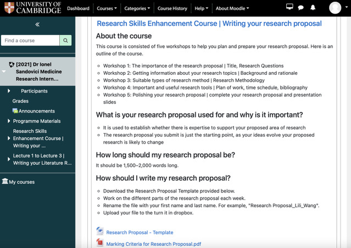Open the Announcements forum link in sidebar
Image resolution: width=351 pixels, height=248 pixels.
[36, 111]
